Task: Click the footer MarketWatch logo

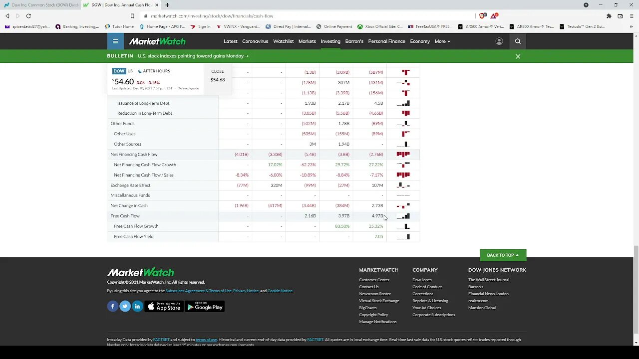Action: [140, 272]
